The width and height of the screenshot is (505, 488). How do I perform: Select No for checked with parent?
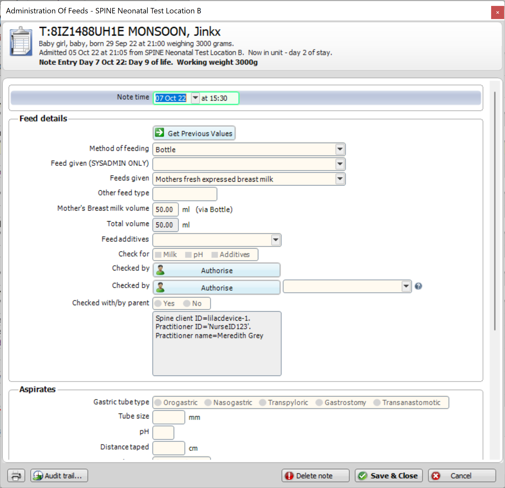coord(187,303)
